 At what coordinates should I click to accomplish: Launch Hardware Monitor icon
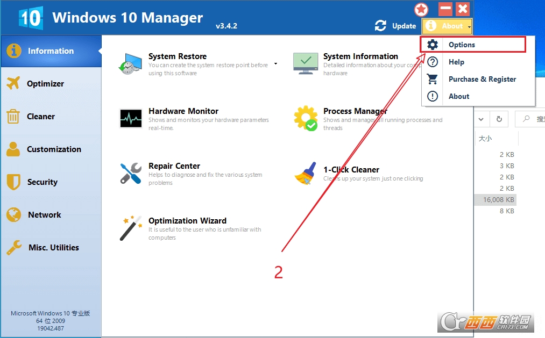tap(130, 119)
